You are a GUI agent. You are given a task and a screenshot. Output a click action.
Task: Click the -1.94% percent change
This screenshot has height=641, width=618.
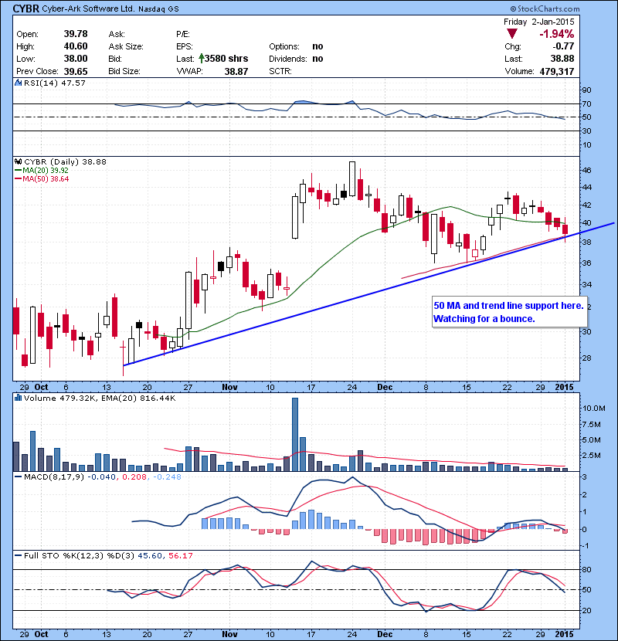(x=557, y=33)
